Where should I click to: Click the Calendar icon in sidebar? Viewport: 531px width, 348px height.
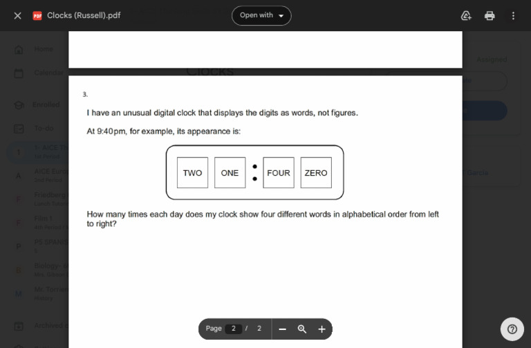(x=19, y=73)
